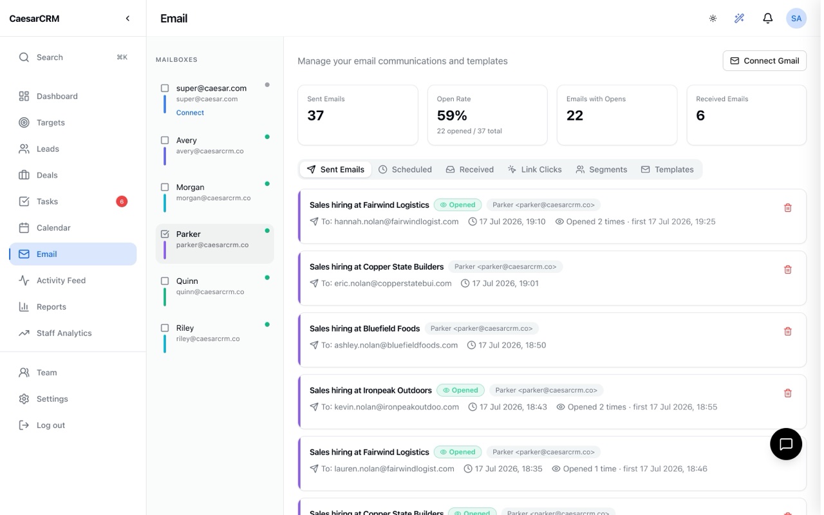Click the Sent Emails stat card

coord(358,115)
